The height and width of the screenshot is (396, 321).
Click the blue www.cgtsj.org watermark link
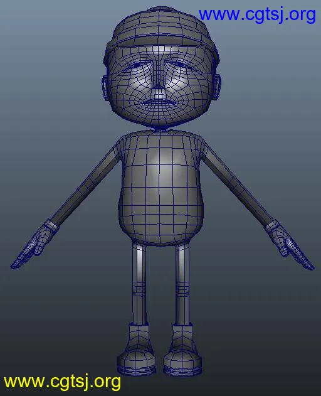click(257, 15)
